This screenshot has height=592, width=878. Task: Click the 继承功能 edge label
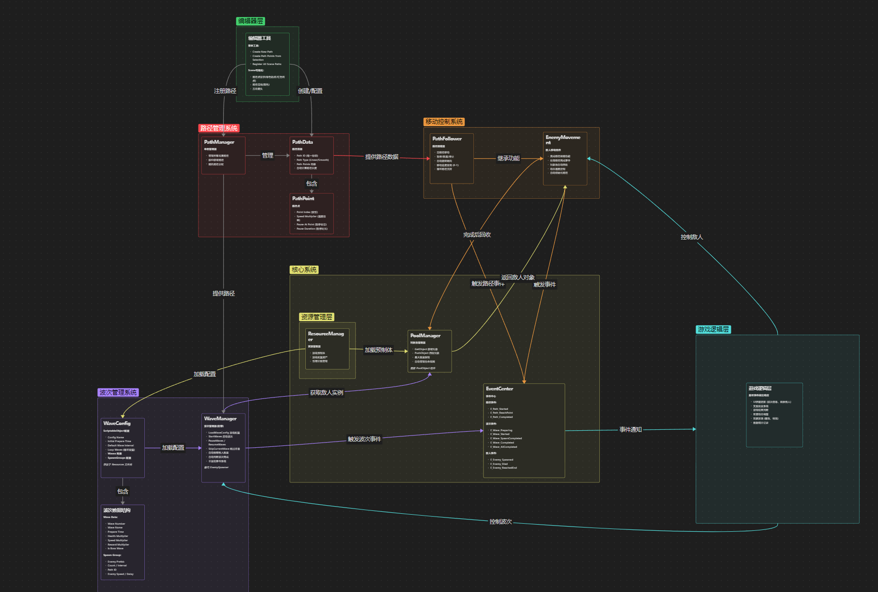(x=509, y=158)
